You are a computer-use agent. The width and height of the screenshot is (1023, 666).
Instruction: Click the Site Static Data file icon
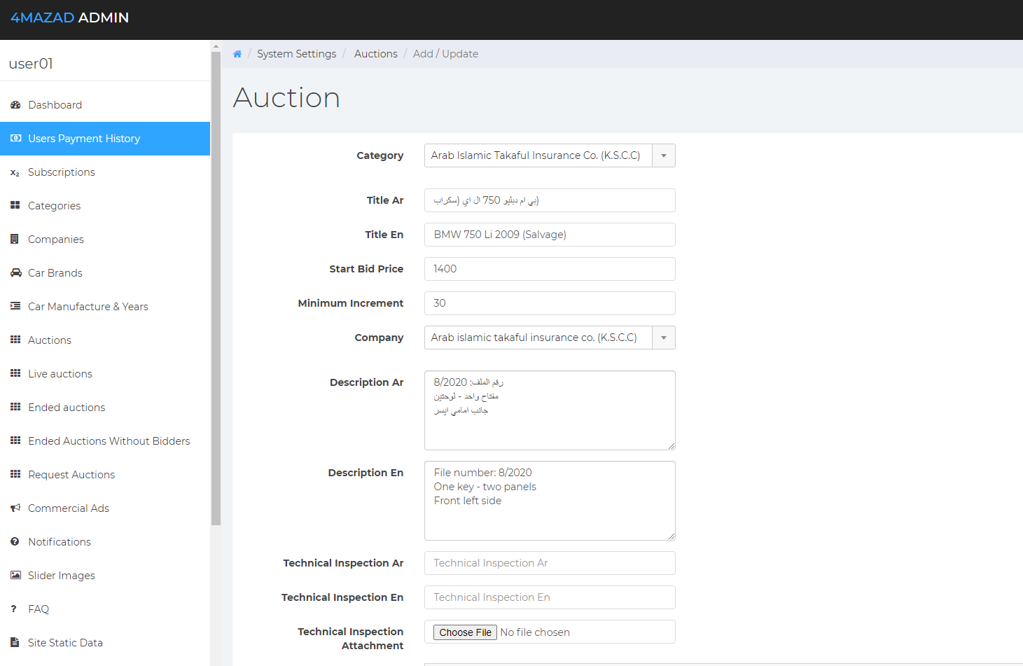(15, 643)
